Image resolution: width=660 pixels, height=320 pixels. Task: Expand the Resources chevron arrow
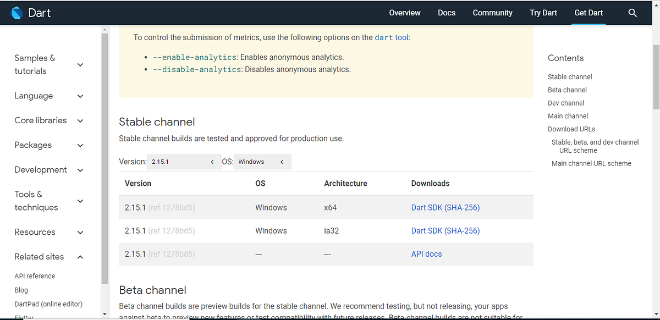coord(80,232)
